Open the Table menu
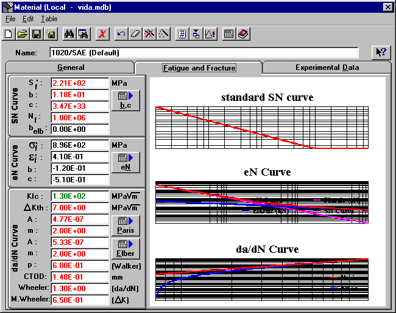Screen dimensions: 396x313 coord(49,19)
